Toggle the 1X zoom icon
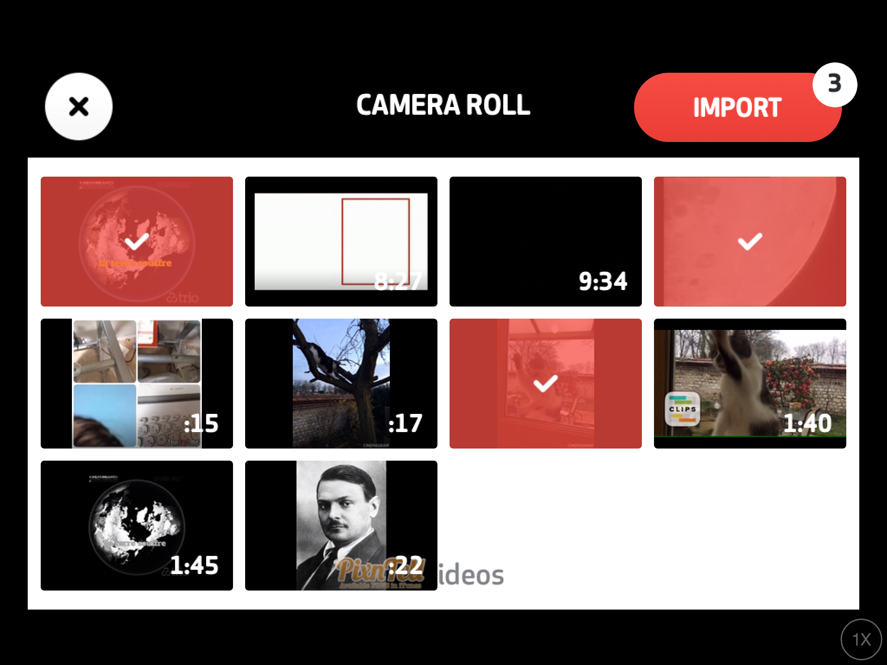The image size is (887, 665). 861,639
